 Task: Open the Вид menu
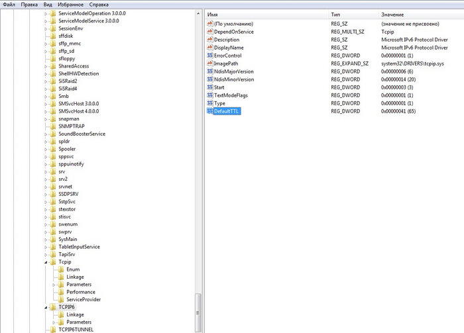(x=48, y=5)
